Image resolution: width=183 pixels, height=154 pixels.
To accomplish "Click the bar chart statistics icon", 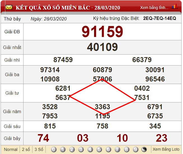I will click(174, 7).
